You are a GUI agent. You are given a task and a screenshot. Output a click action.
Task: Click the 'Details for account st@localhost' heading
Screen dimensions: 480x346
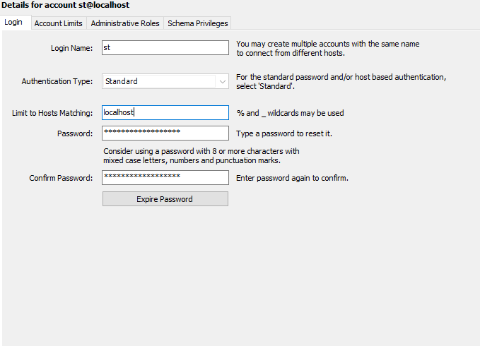point(66,6)
